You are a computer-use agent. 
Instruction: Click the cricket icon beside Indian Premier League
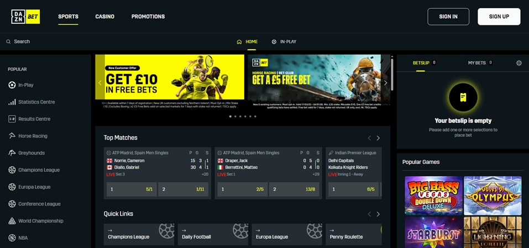[331, 153]
